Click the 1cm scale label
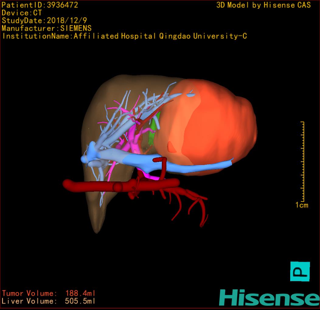The image size is (320, 310). tap(302, 205)
